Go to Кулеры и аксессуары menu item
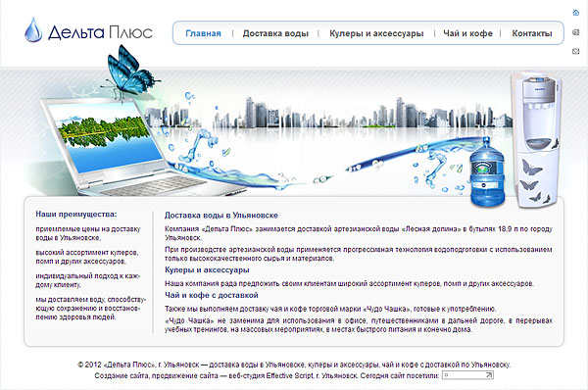588x390 pixels. [376, 33]
